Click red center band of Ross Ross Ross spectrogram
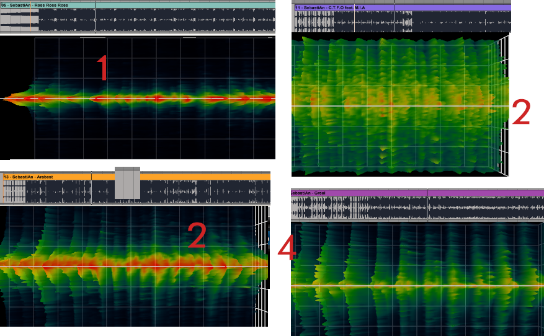Image resolution: width=544 pixels, height=336 pixels. pyautogui.click(x=155, y=99)
